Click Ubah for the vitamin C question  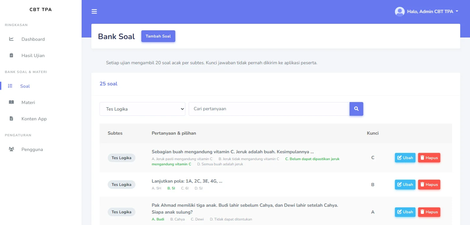[x=405, y=158]
